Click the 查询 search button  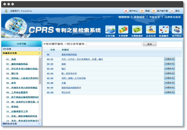pyautogui.click(x=150, y=44)
